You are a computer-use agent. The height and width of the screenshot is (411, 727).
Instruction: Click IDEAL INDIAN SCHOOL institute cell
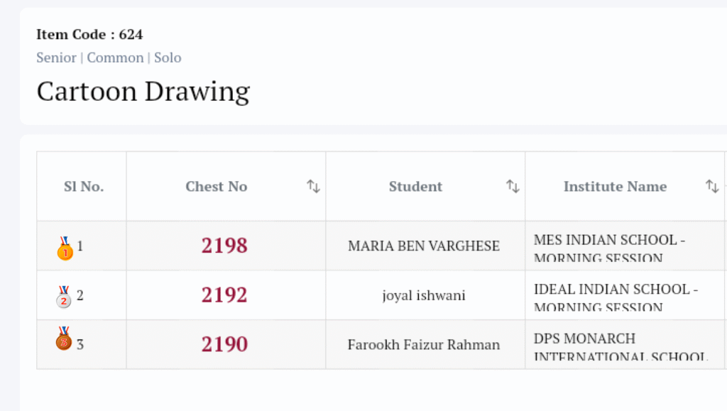(x=616, y=296)
